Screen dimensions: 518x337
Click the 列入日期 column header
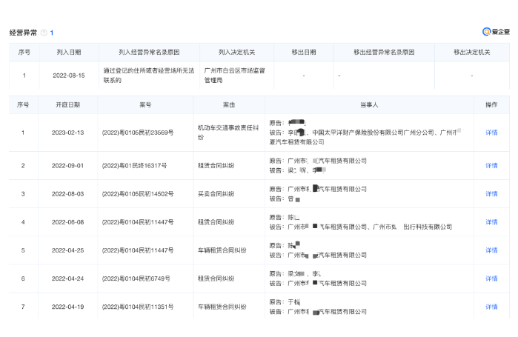click(68, 53)
